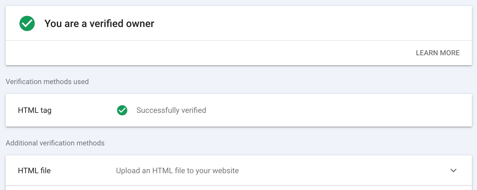Image resolution: width=477 pixels, height=190 pixels.
Task: Click the "Successfully verified" status text
Action: pyautogui.click(x=171, y=110)
